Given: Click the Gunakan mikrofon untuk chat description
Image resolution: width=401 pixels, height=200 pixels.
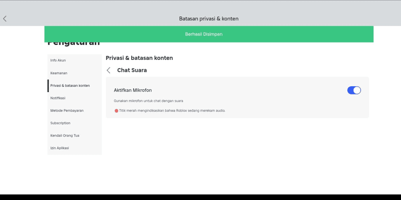Looking at the screenshot, I should 148,101.
